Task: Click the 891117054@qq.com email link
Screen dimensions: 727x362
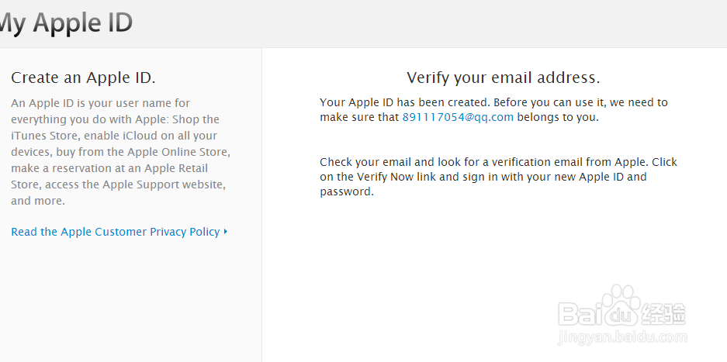Action: tap(458, 117)
